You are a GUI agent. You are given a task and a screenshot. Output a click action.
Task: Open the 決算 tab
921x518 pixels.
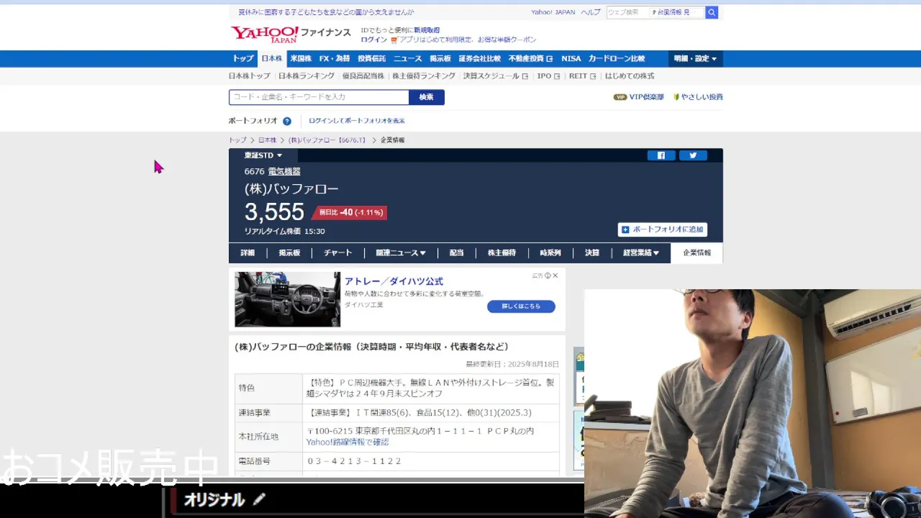[x=592, y=253]
